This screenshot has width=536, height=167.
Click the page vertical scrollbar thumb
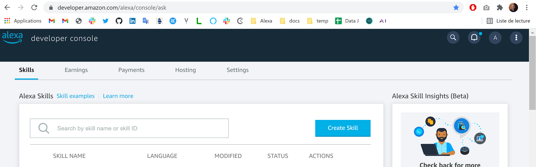(x=533, y=73)
